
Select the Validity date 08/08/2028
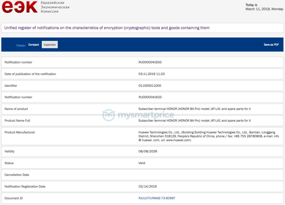(148, 151)
